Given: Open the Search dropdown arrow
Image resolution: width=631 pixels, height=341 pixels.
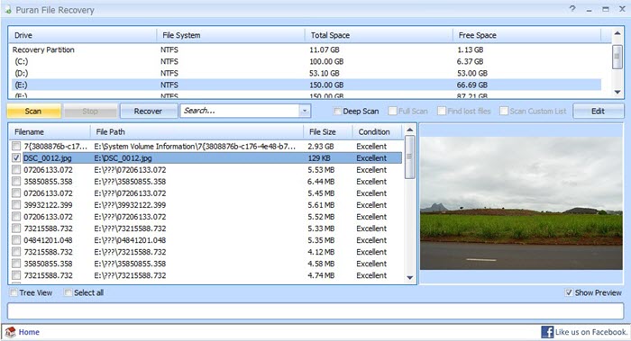Looking at the screenshot, I should pyautogui.click(x=305, y=111).
